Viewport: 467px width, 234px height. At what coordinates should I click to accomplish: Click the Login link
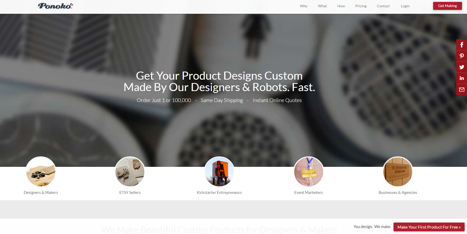click(x=405, y=6)
